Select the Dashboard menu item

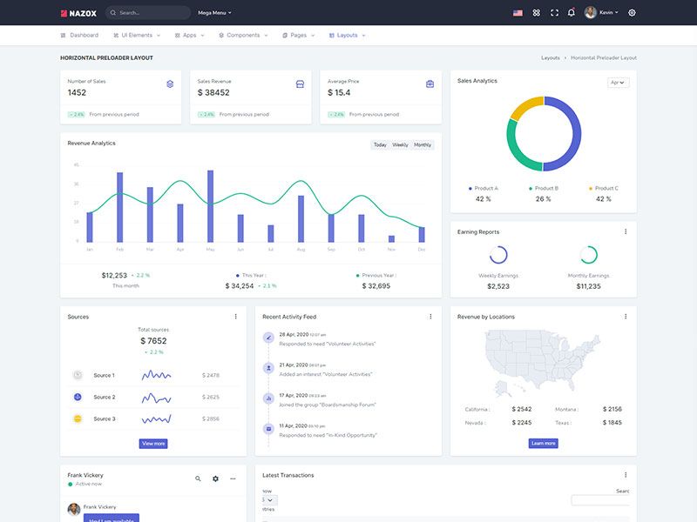pos(79,36)
